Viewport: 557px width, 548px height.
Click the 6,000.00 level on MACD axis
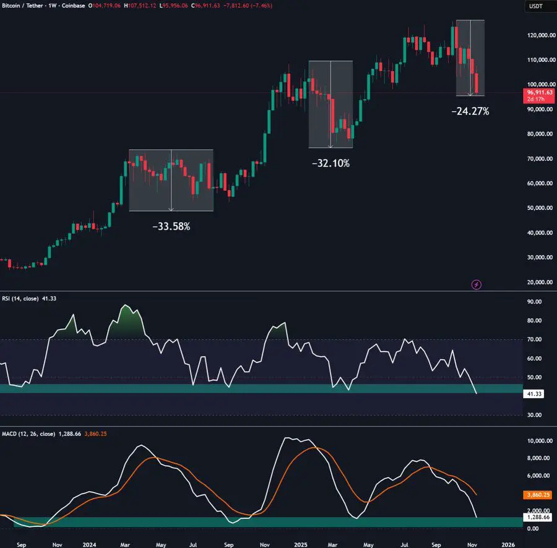click(x=540, y=476)
